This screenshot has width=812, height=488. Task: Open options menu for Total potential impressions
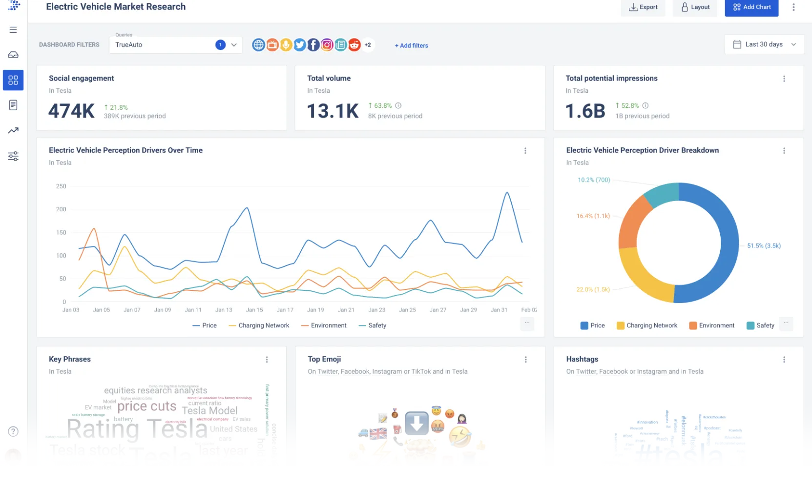(x=784, y=79)
